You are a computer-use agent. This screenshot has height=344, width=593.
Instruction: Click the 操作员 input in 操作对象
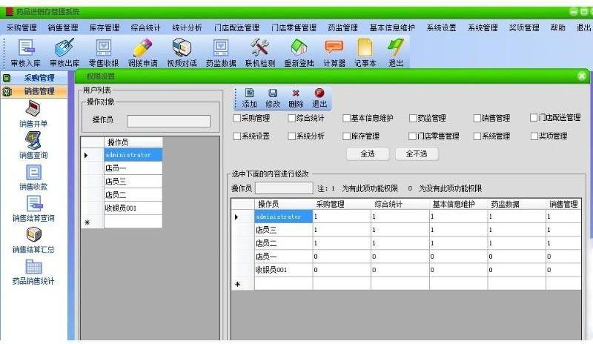click(x=169, y=121)
